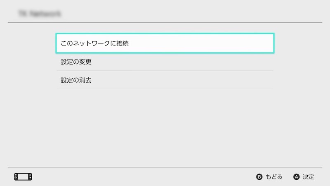Image resolution: width=330 pixels, height=186 pixels.
Task: Tap the handheld mode icon in footer
Action: click(x=23, y=177)
